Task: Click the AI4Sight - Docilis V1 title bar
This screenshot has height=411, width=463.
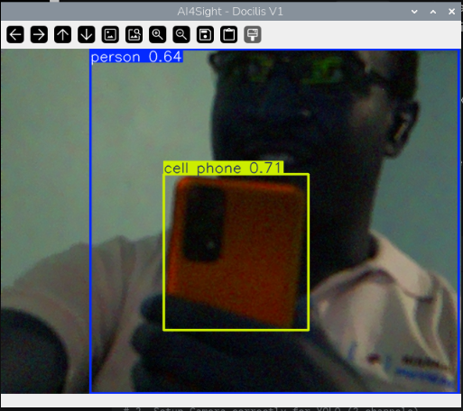Action: pos(230,12)
